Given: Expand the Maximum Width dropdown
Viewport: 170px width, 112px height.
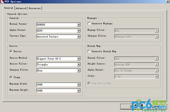Looking at the screenshot, I should click(x=59, y=85).
